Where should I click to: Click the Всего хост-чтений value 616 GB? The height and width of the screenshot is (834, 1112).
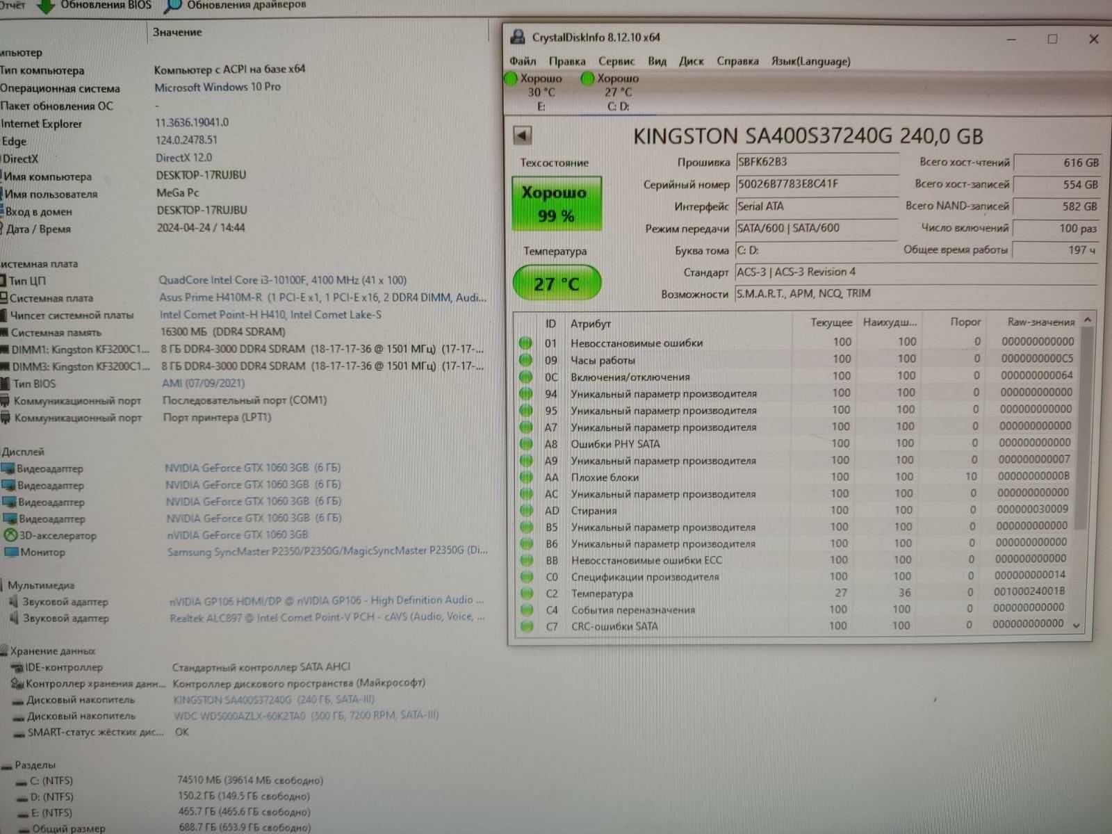pyautogui.click(x=1056, y=163)
